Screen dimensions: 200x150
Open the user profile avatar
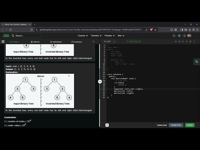click(189, 36)
